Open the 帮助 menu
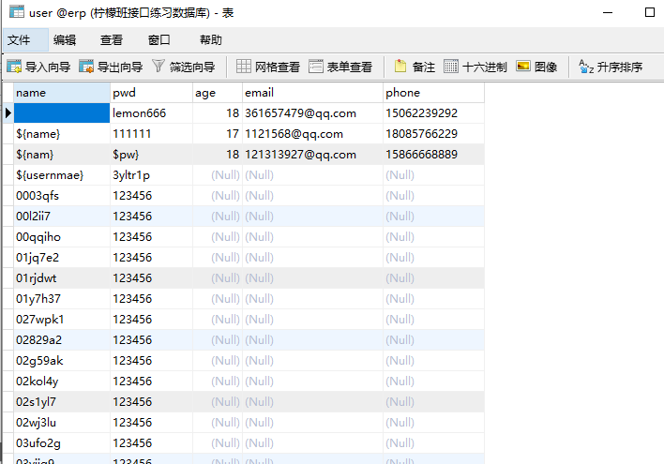The height and width of the screenshot is (464, 664). [210, 40]
